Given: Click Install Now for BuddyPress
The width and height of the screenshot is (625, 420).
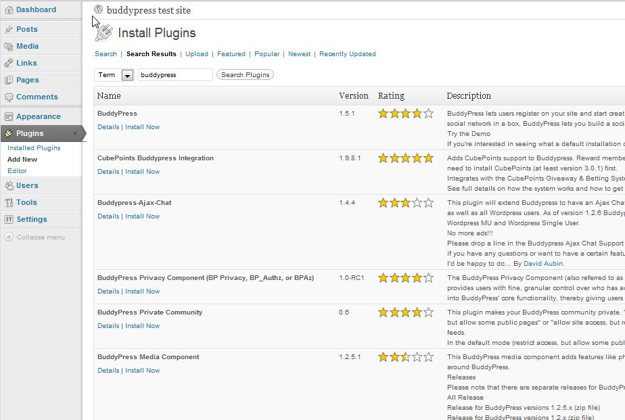Looking at the screenshot, I should (x=142, y=127).
